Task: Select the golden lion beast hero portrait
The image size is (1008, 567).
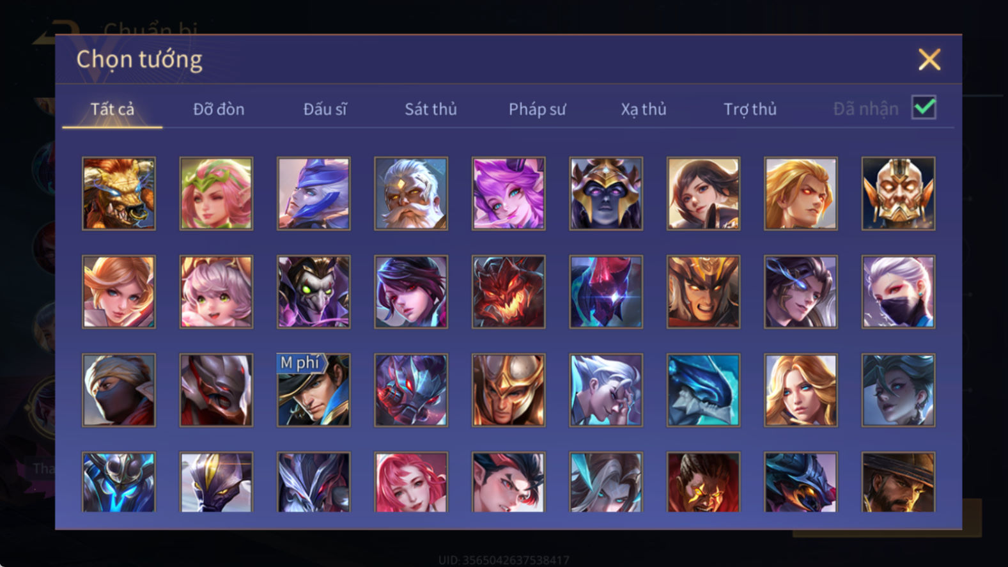Action: coord(119,194)
